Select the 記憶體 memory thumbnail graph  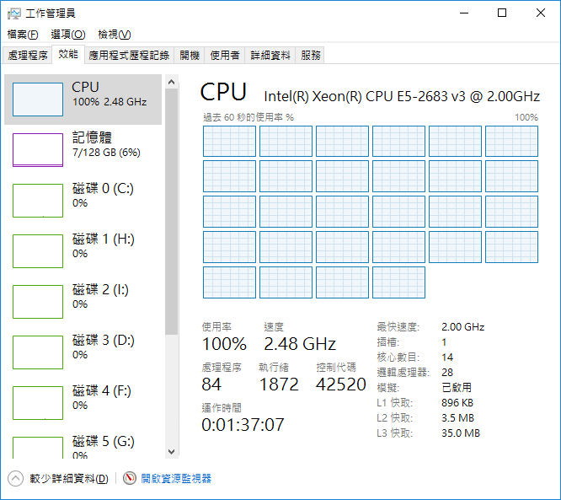38,149
